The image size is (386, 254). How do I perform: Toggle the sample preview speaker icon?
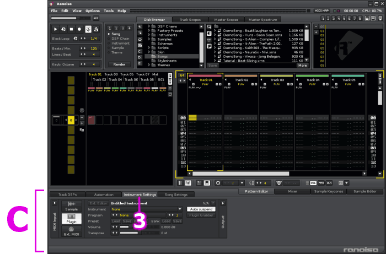pyautogui.click(x=209, y=33)
